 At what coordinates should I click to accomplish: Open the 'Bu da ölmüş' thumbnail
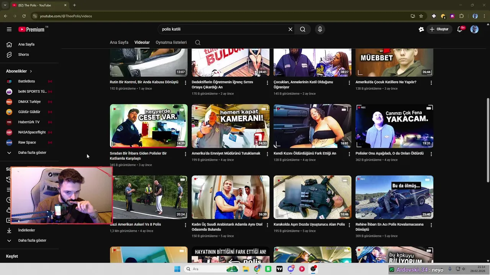pos(394,197)
